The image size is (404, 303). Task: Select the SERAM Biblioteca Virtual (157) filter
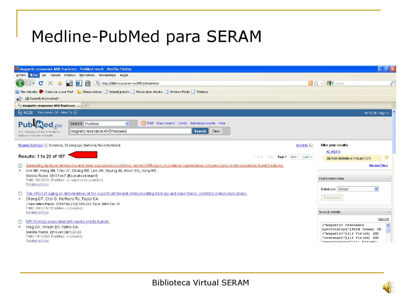coord(349,158)
